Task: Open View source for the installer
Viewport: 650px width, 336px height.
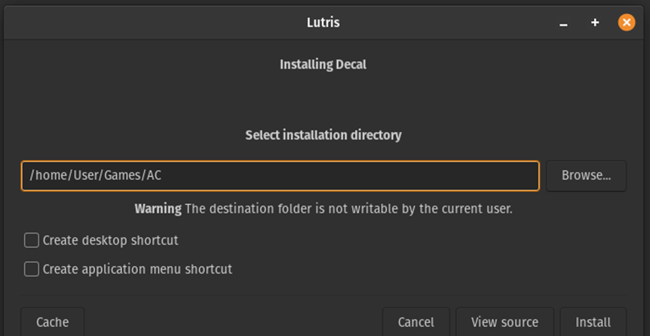Action: 504,322
